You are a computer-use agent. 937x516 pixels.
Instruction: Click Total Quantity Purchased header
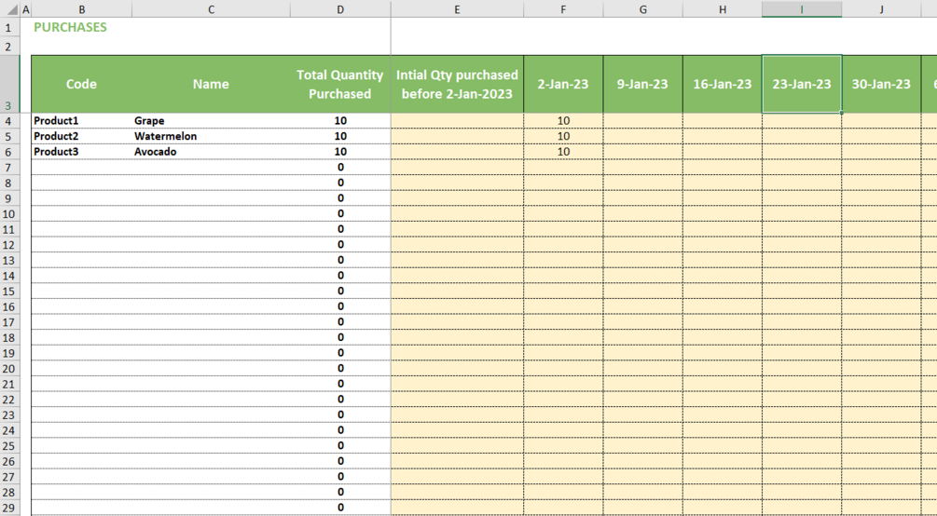point(340,84)
